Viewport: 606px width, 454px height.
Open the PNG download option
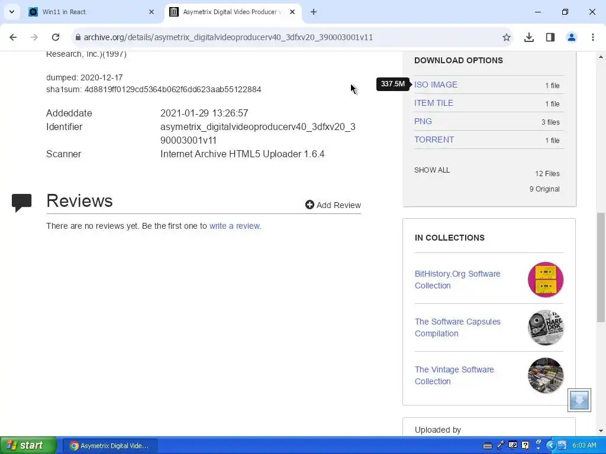click(423, 121)
